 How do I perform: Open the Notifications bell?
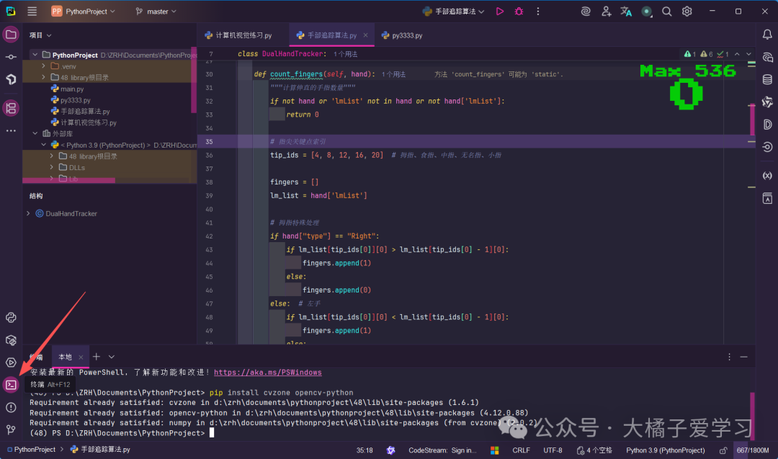coord(767,35)
